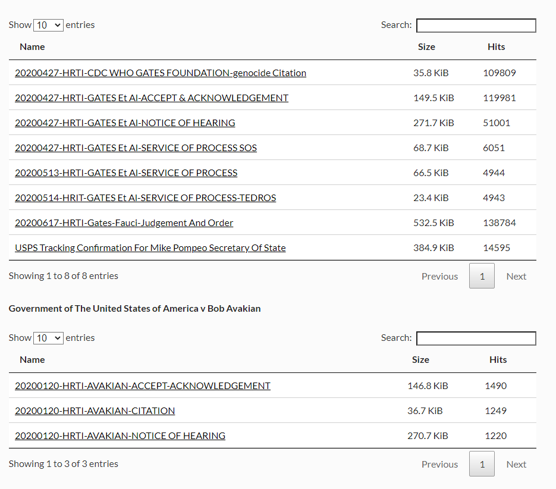
Task: Click the 4943 hits value
Action: point(494,198)
